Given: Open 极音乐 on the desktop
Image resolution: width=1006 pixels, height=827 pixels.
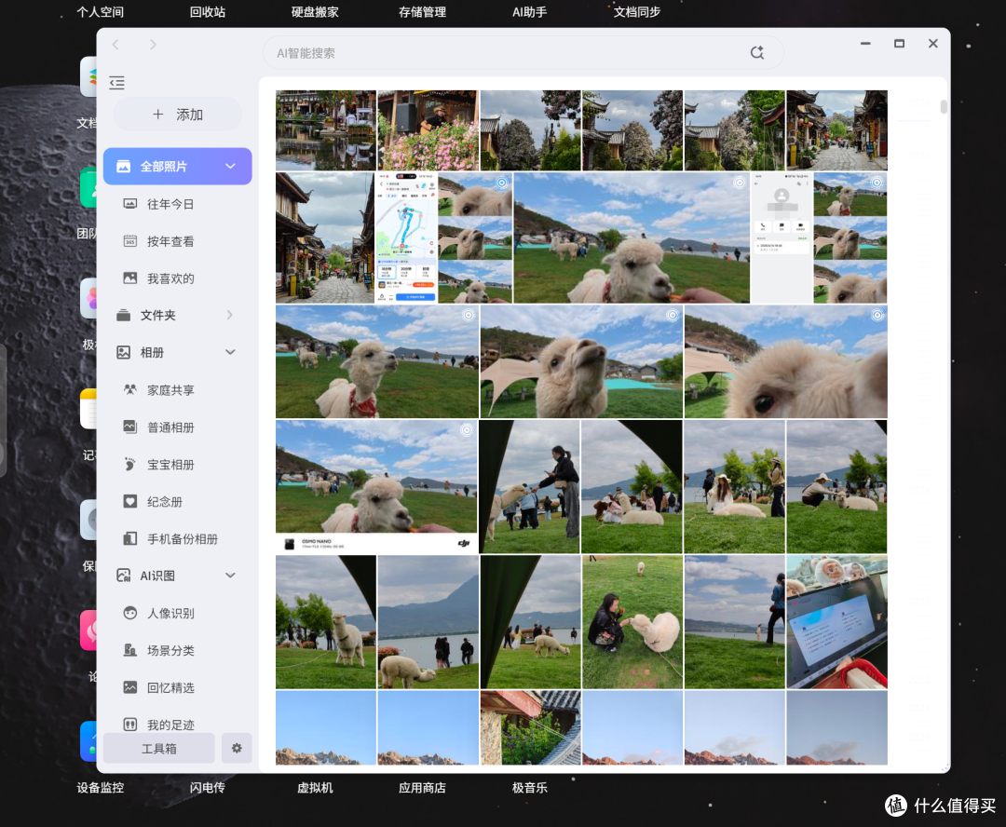Looking at the screenshot, I should (x=529, y=788).
